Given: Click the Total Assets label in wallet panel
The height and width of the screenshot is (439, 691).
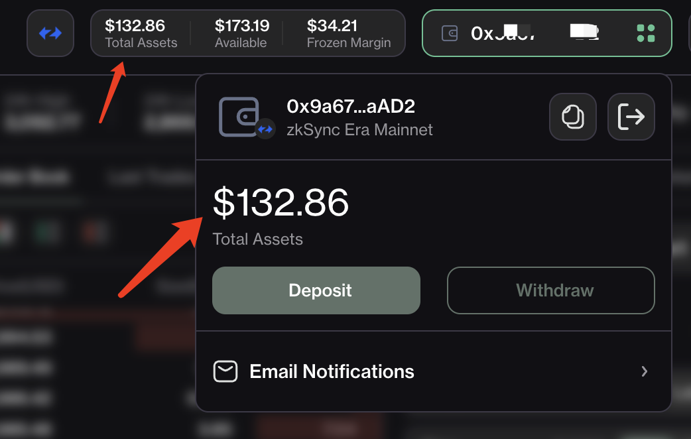Looking at the screenshot, I should (258, 239).
